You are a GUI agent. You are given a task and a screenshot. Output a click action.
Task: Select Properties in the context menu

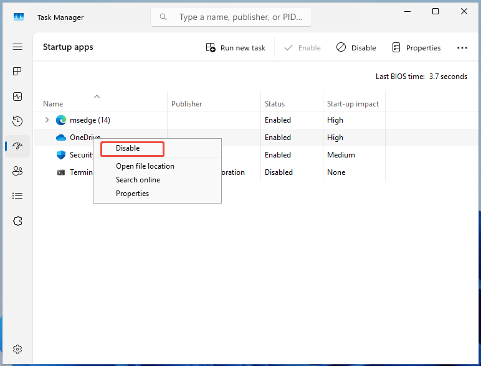pos(132,194)
